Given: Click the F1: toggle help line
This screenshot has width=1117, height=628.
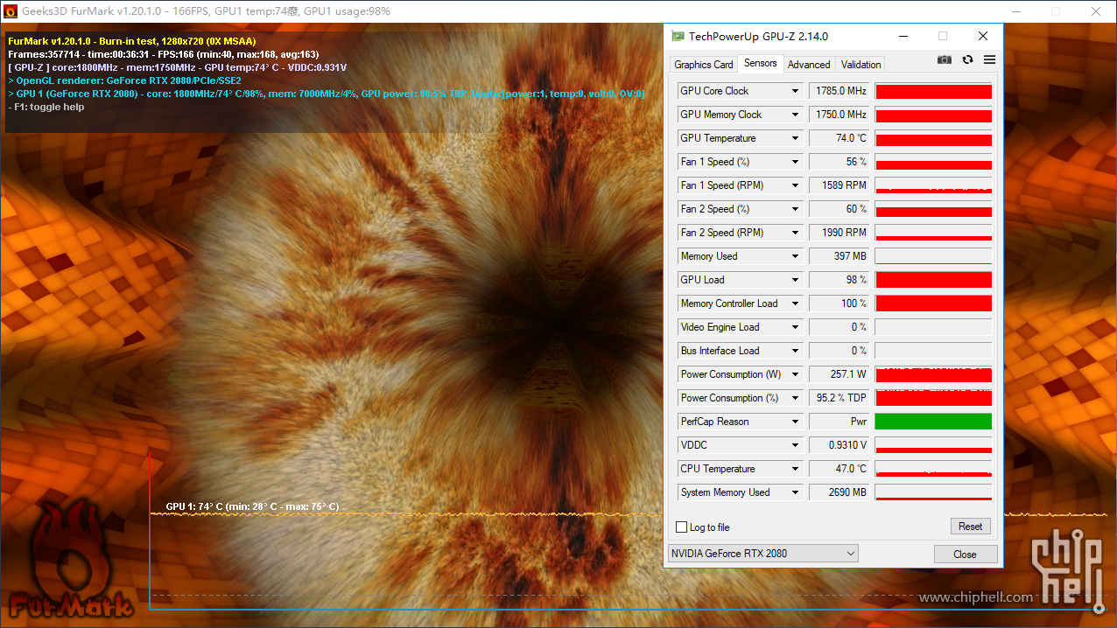Looking at the screenshot, I should (x=46, y=107).
